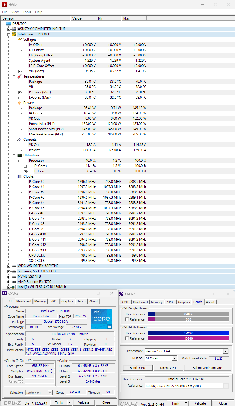Select the SOC BCLK row
235x406 pixels.
click(117, 261)
